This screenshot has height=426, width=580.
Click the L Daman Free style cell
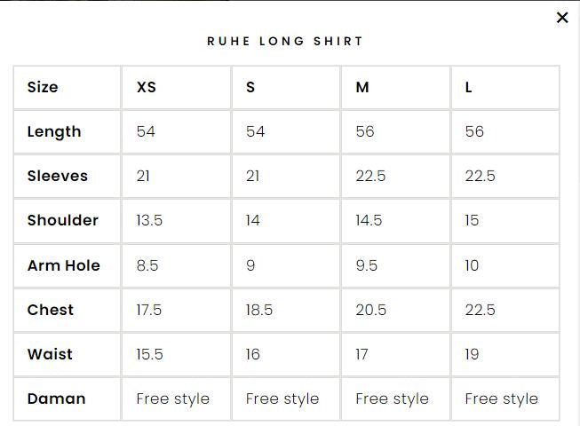(501, 398)
